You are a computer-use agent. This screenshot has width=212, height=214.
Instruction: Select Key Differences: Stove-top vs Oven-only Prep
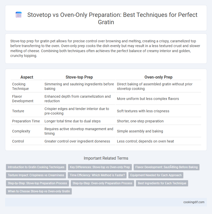(100, 167)
